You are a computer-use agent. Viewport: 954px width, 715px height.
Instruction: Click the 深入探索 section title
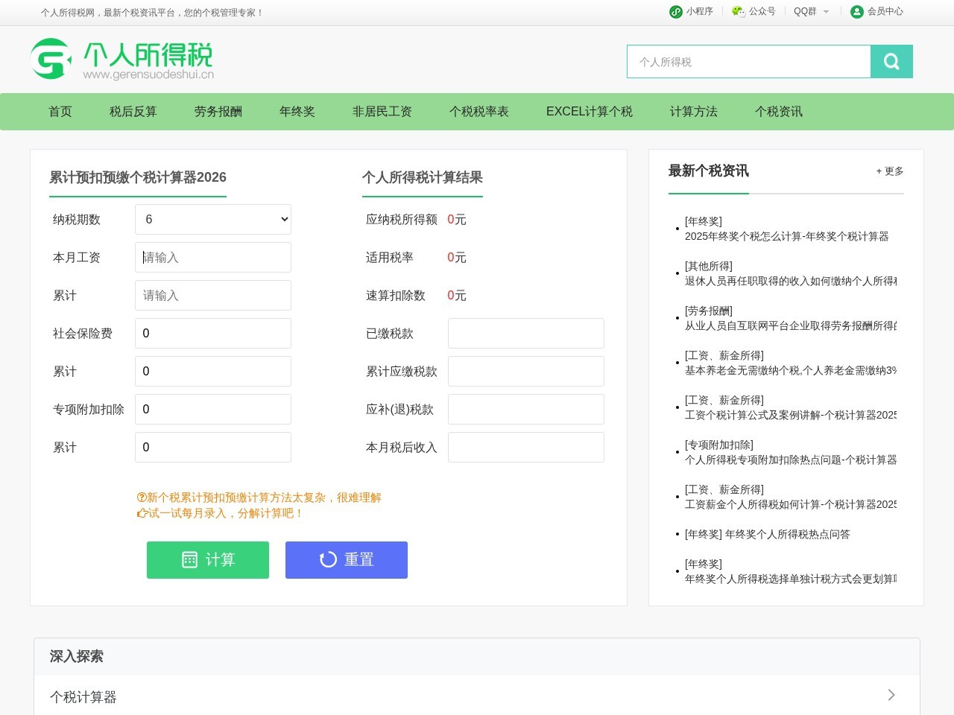(77, 656)
